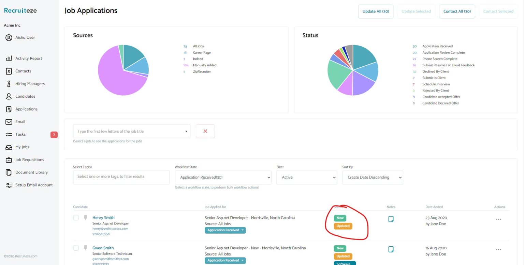Check the checkbox next to Gwen Smith
Viewport: 524px width, 265px height.
click(x=76, y=248)
